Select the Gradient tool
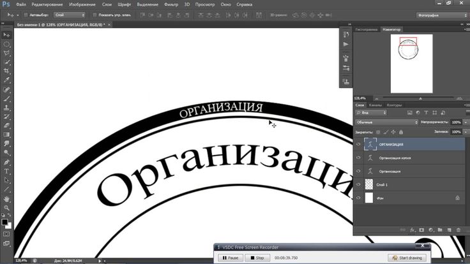The image size is (470, 264). pos(6,135)
